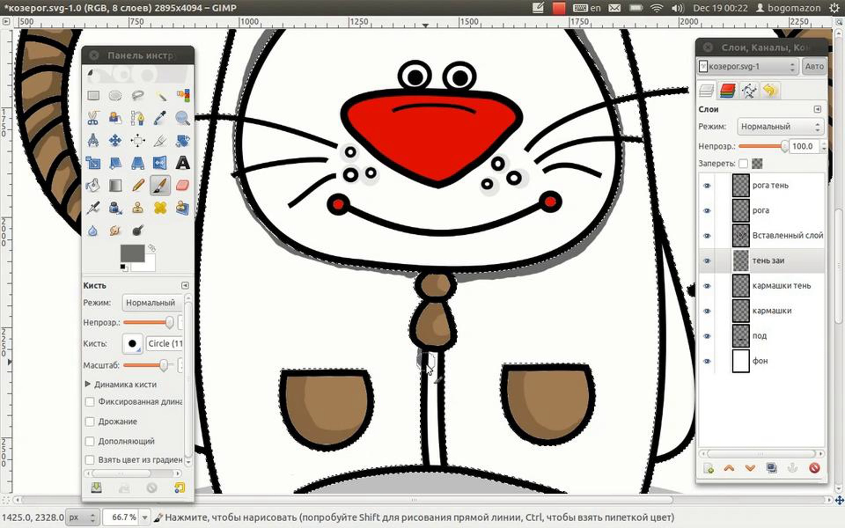Select the Text tool

182,163
